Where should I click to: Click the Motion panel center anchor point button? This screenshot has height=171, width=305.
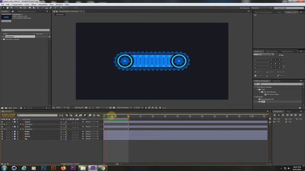pyautogui.click(x=275, y=64)
